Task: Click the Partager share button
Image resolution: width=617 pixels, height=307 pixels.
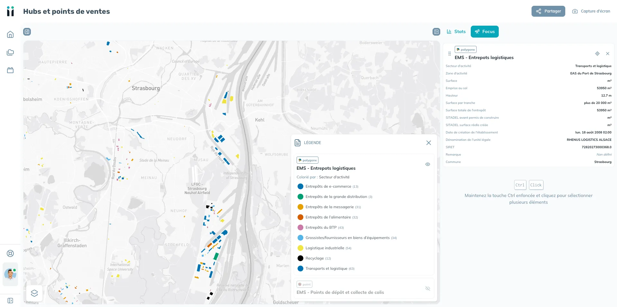Action: pyautogui.click(x=548, y=11)
